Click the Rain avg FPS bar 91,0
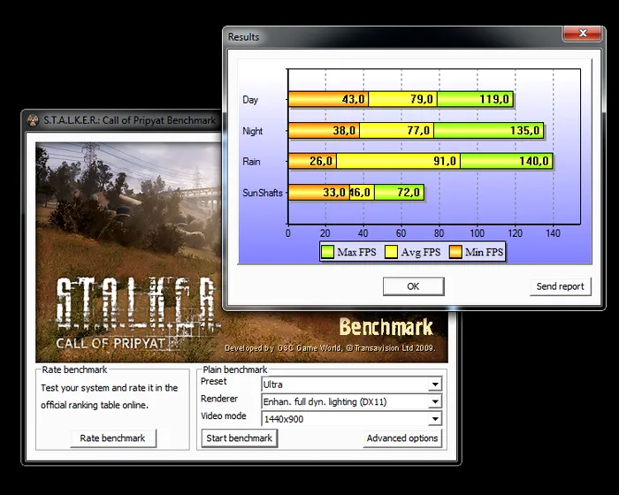This screenshot has height=495, width=619. (398, 161)
